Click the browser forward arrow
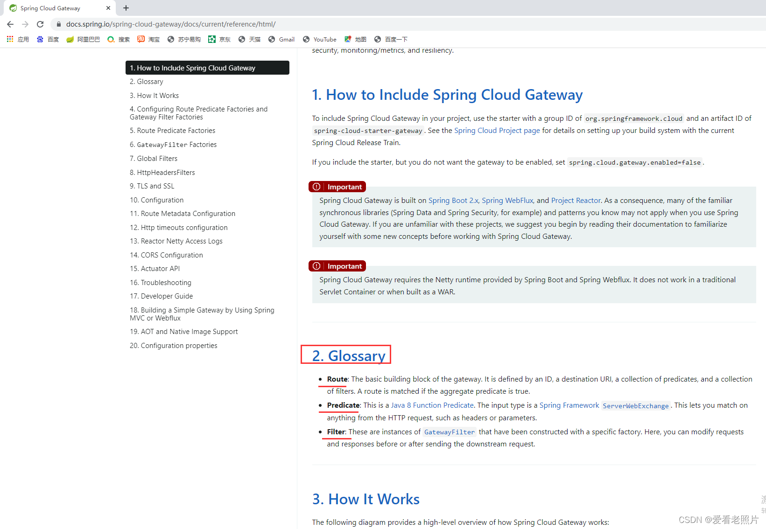Image resolution: width=766 pixels, height=529 pixels. 25,24
